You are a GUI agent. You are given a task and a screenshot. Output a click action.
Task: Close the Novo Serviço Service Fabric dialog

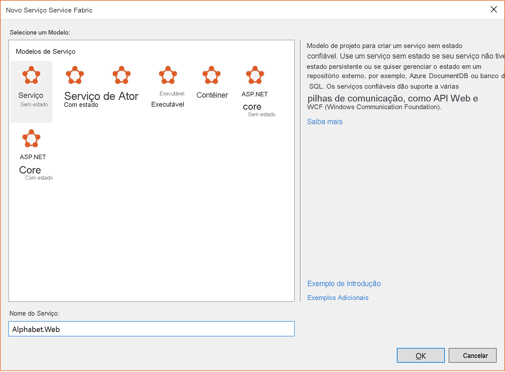click(x=494, y=10)
